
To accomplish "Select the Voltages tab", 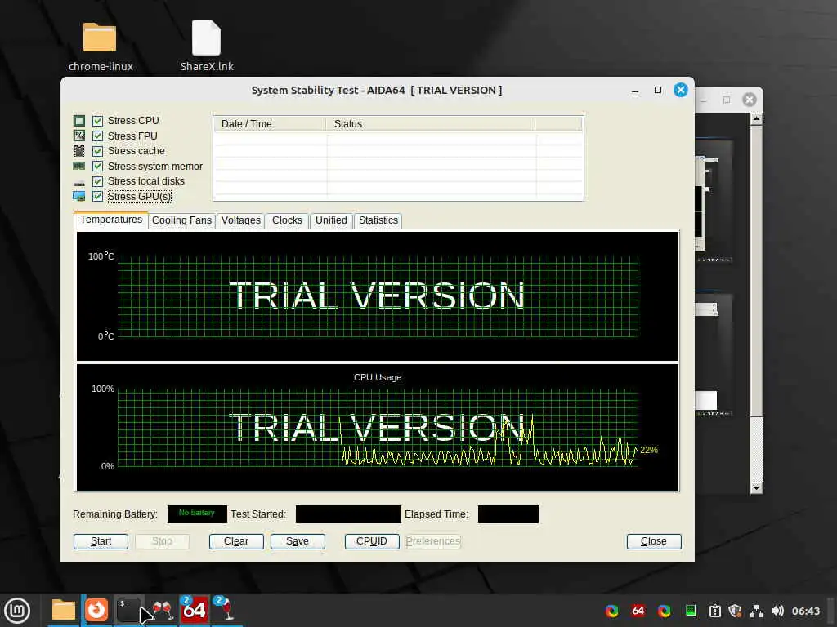I will 241,220.
